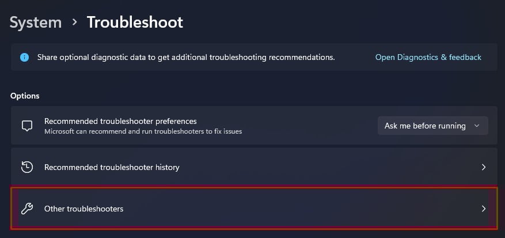Image resolution: width=505 pixels, height=238 pixels.
Task: Click the blue info icon in the banner
Action: 24,58
